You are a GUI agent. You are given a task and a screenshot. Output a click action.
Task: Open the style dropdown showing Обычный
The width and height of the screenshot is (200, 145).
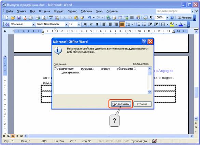pyautogui.click(x=33, y=24)
